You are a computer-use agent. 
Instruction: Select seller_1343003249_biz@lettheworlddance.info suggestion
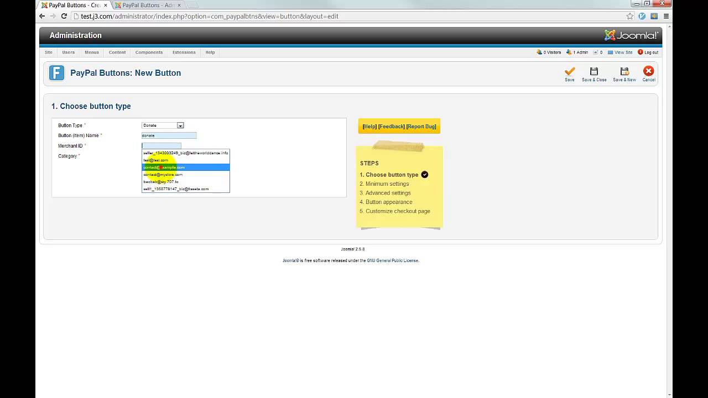pyautogui.click(x=185, y=153)
